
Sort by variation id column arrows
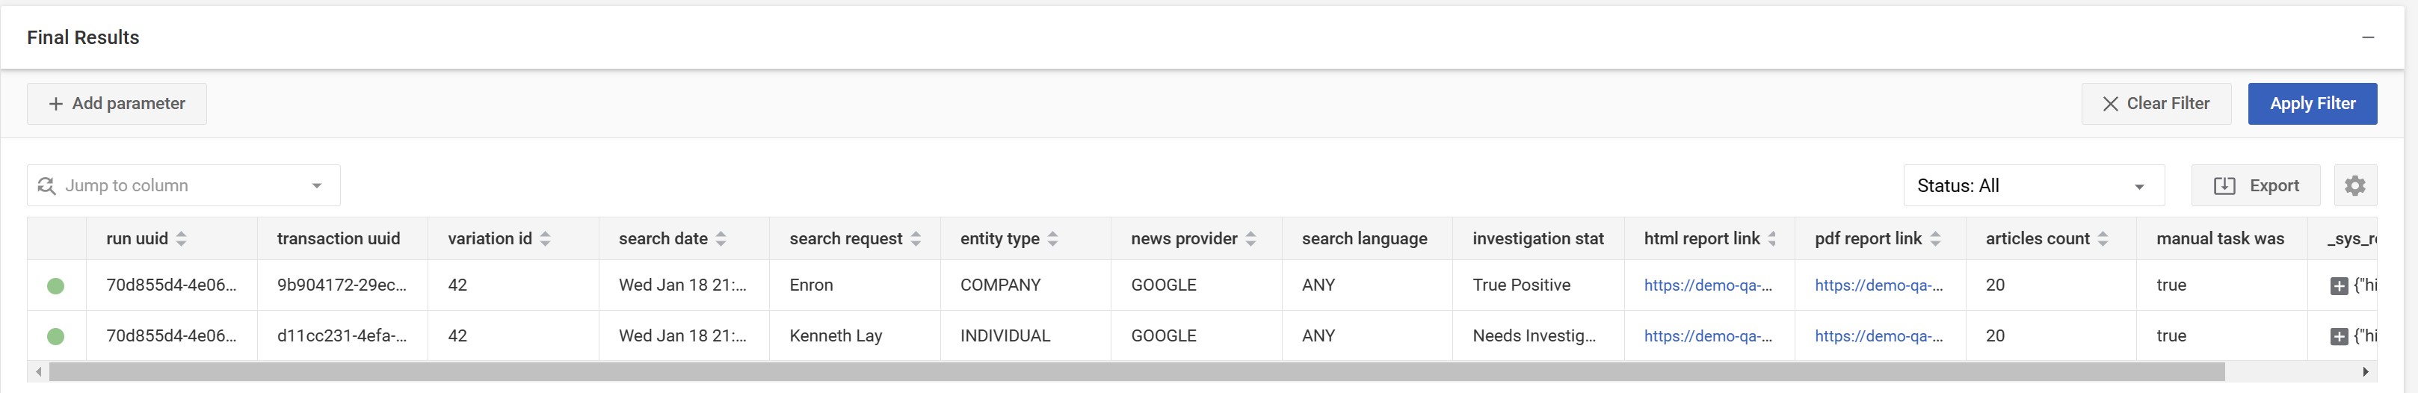click(546, 239)
